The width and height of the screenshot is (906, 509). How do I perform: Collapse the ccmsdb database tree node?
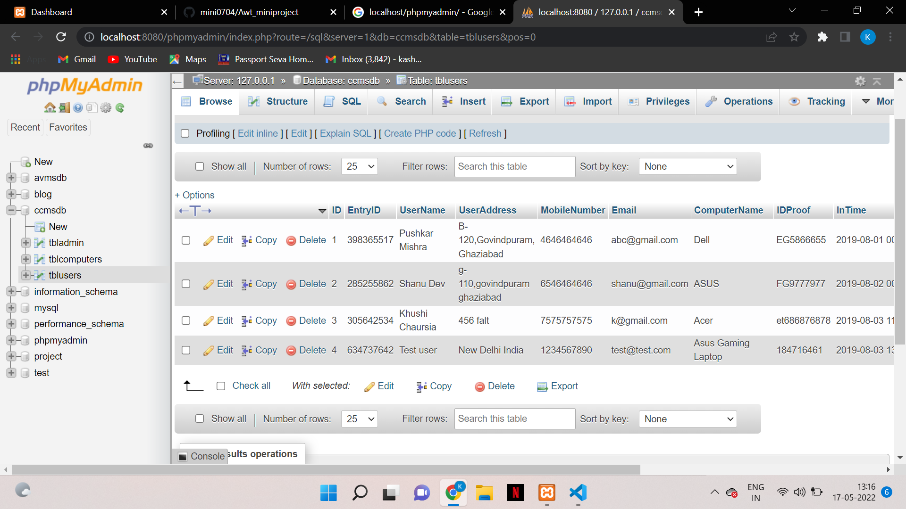[10, 210]
